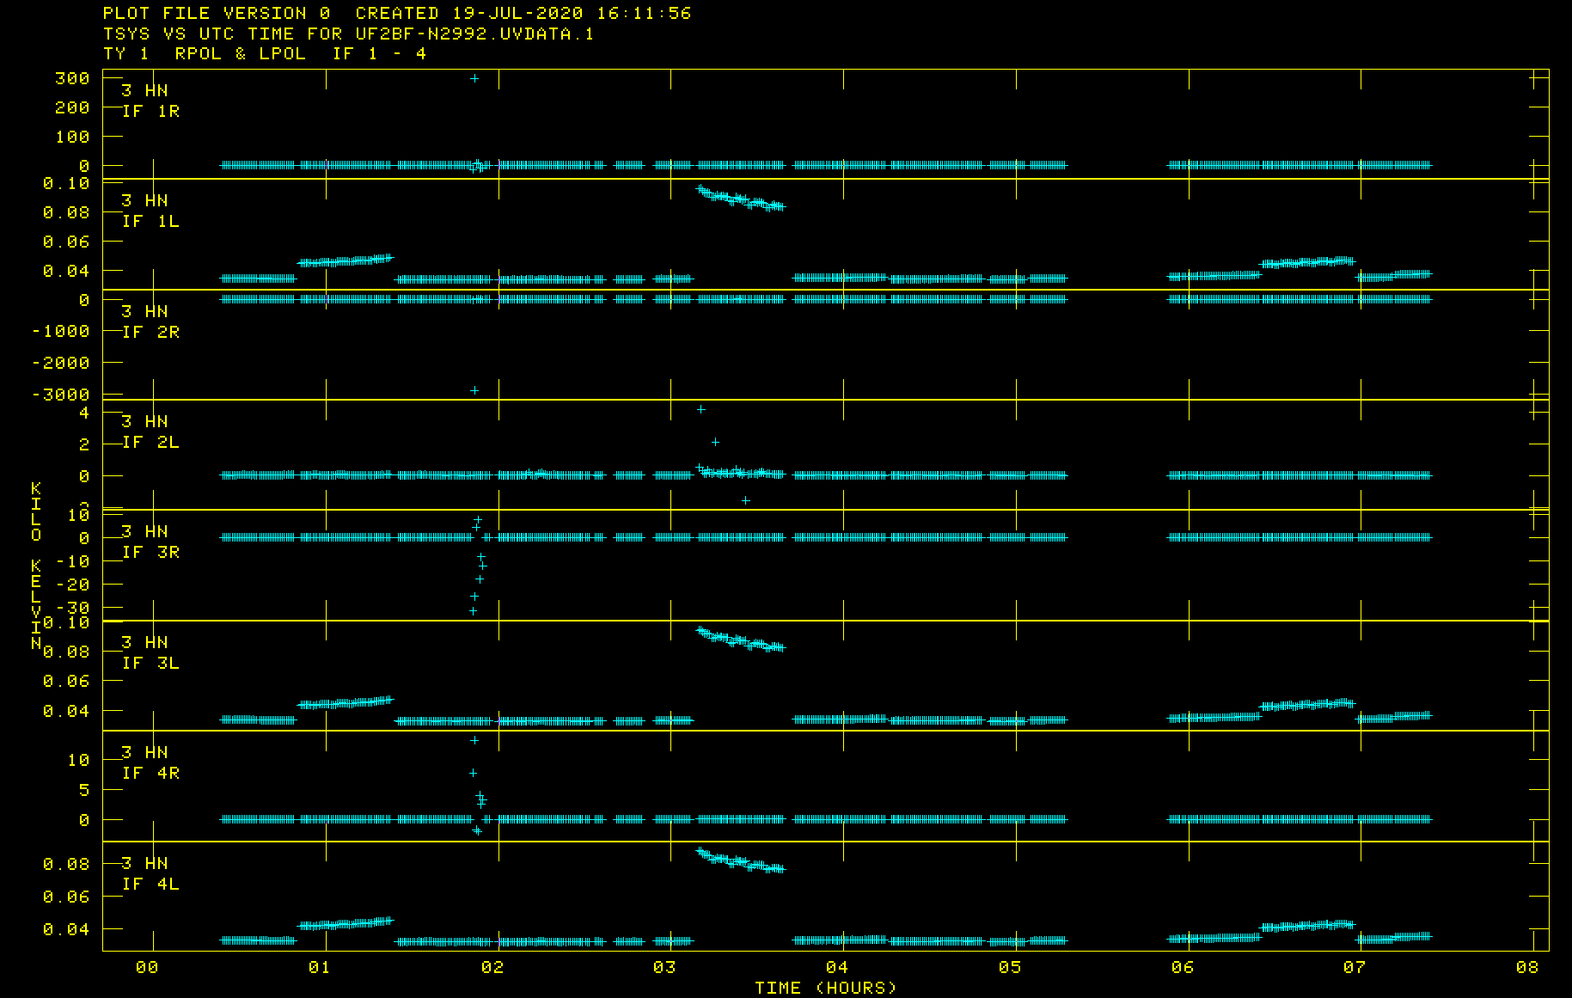Click the TIME (HOURS) axis title
The height and width of the screenshot is (998, 1572).
(x=825, y=988)
